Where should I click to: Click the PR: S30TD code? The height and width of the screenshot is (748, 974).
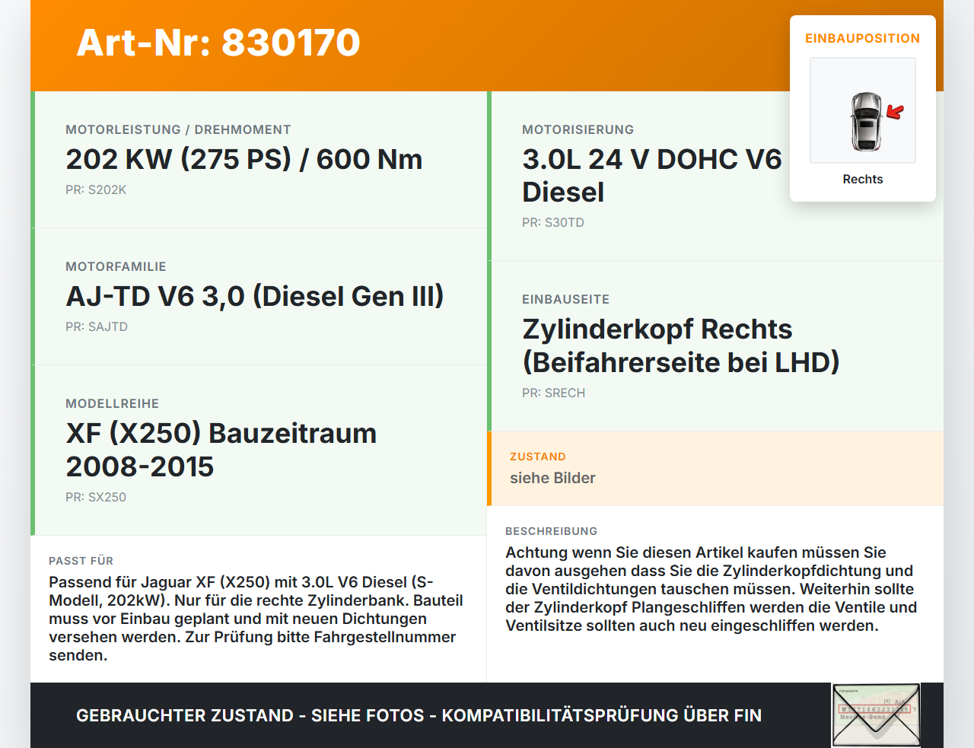[553, 222]
